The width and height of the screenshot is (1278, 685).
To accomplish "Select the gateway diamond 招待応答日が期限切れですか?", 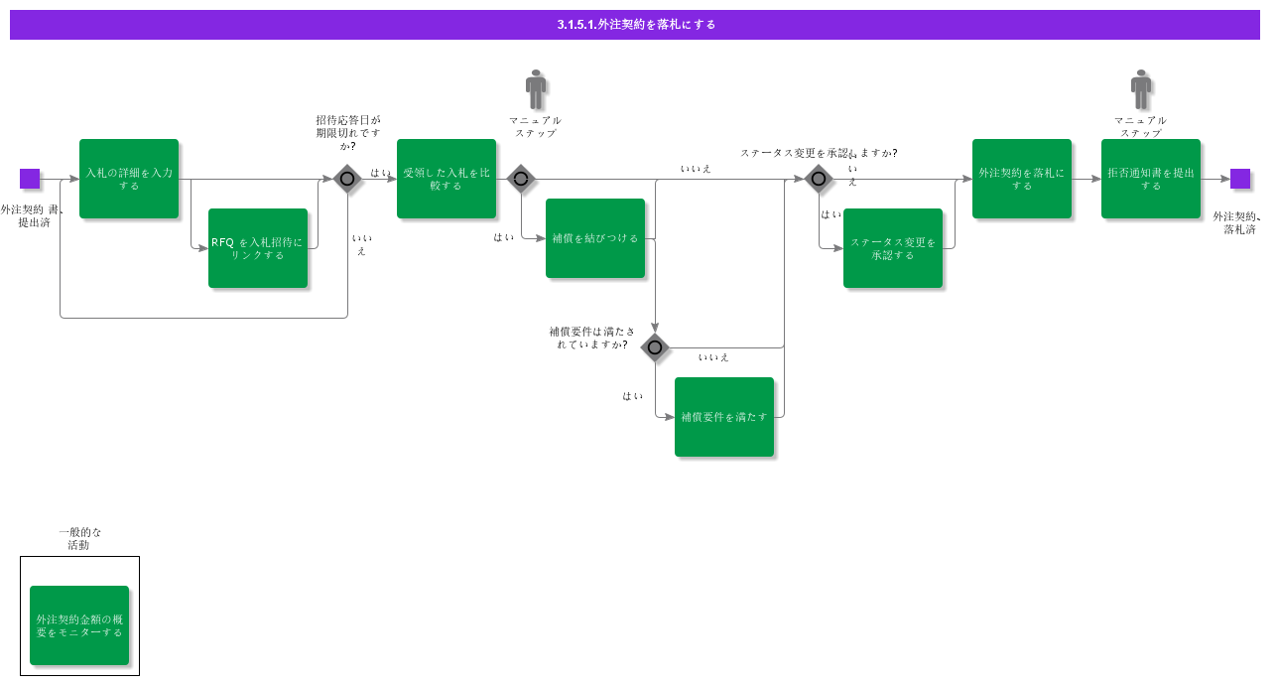I will click(x=347, y=179).
